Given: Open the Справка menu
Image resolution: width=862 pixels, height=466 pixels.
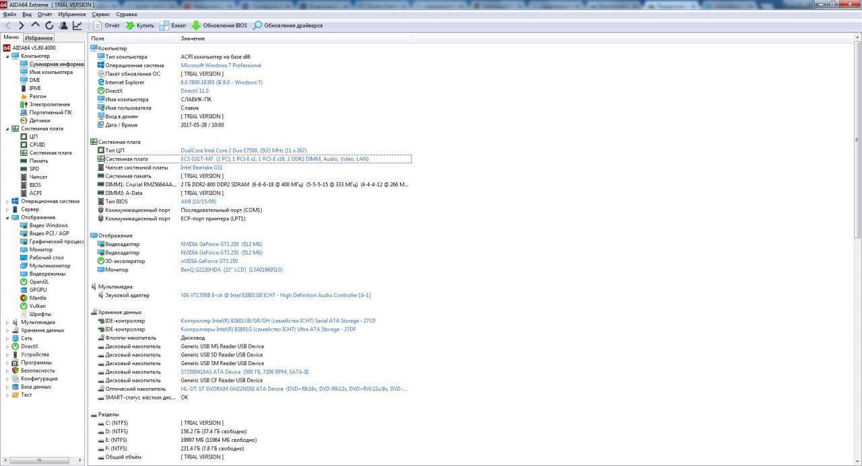Looking at the screenshot, I should coord(127,14).
